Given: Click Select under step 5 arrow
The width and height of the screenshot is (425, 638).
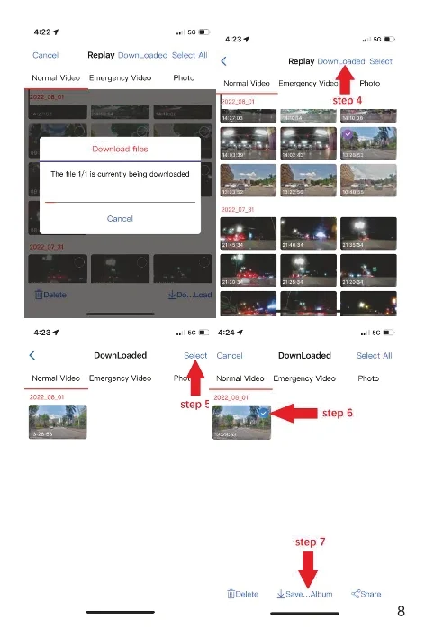Looking at the screenshot, I should tap(195, 356).
